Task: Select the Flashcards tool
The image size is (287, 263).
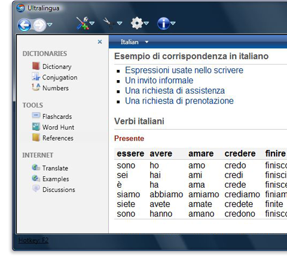Action: 52,117
